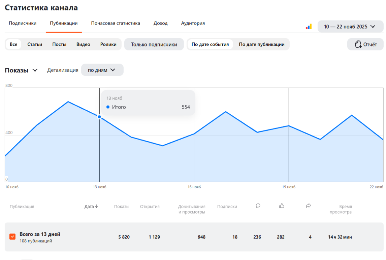Click the openings value 1 129

point(154,237)
